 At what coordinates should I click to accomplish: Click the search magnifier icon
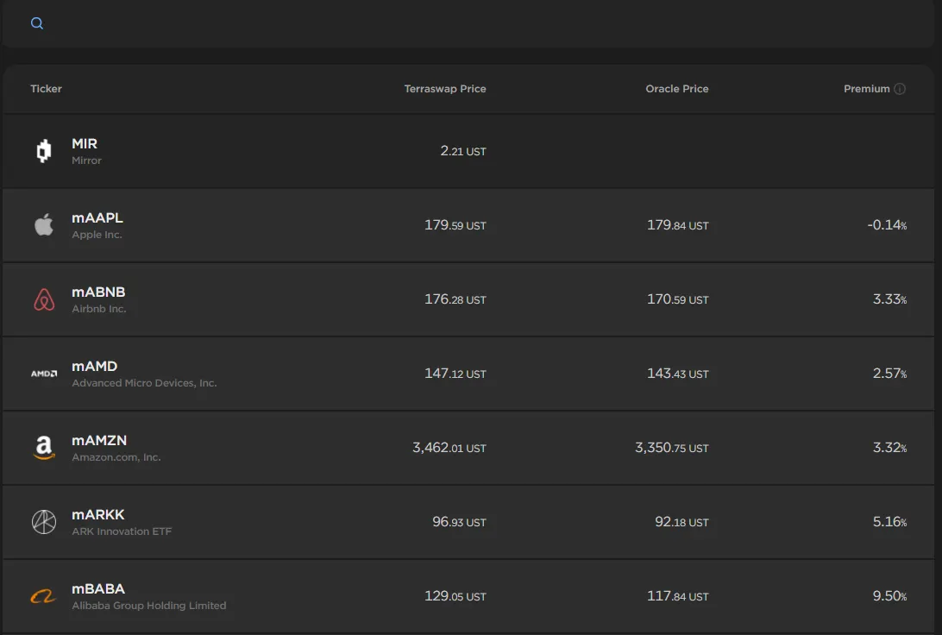click(x=36, y=23)
